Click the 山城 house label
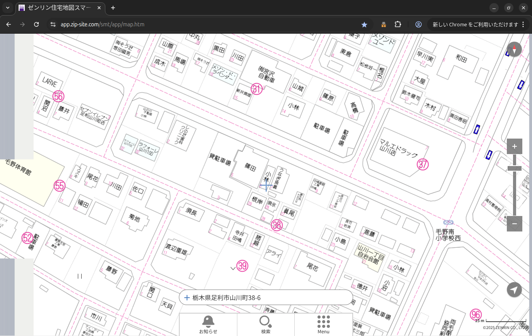 [x=298, y=87]
